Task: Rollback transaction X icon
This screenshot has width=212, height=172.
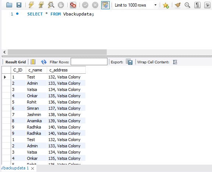Action: (x=95, y=5)
